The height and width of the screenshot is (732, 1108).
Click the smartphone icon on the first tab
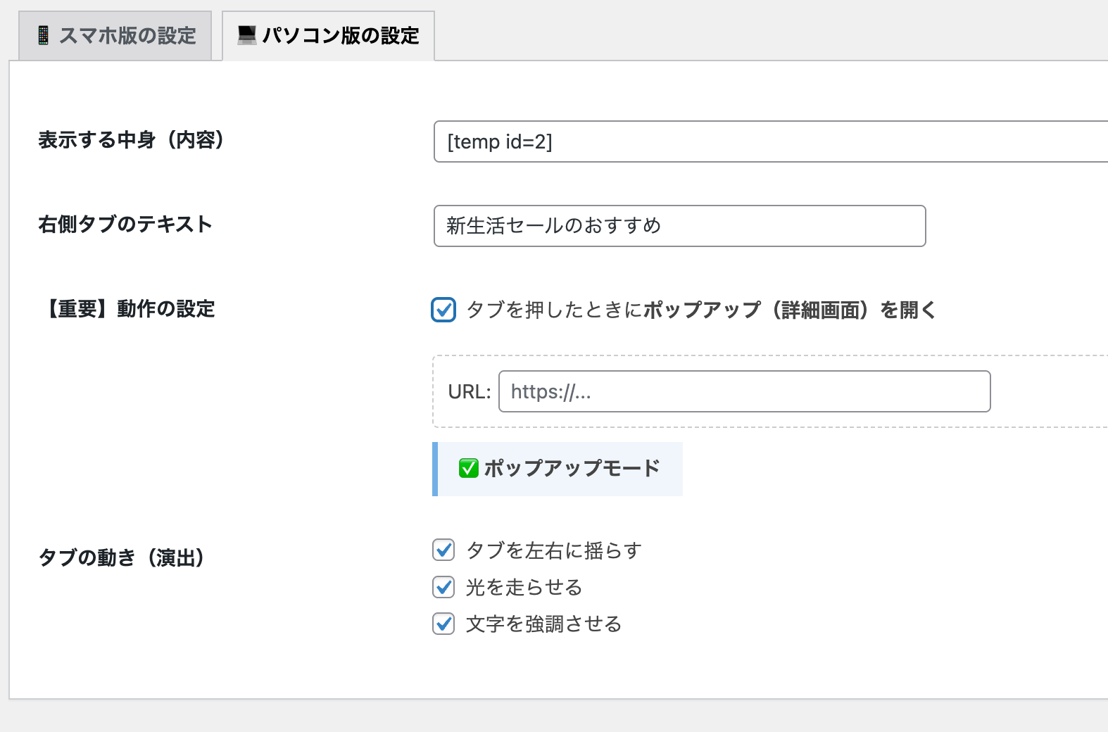pyautogui.click(x=43, y=35)
